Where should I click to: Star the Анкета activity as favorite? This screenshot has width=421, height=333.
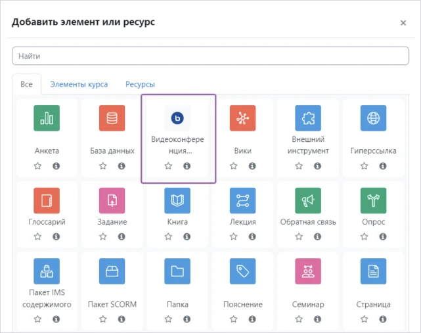37,166
